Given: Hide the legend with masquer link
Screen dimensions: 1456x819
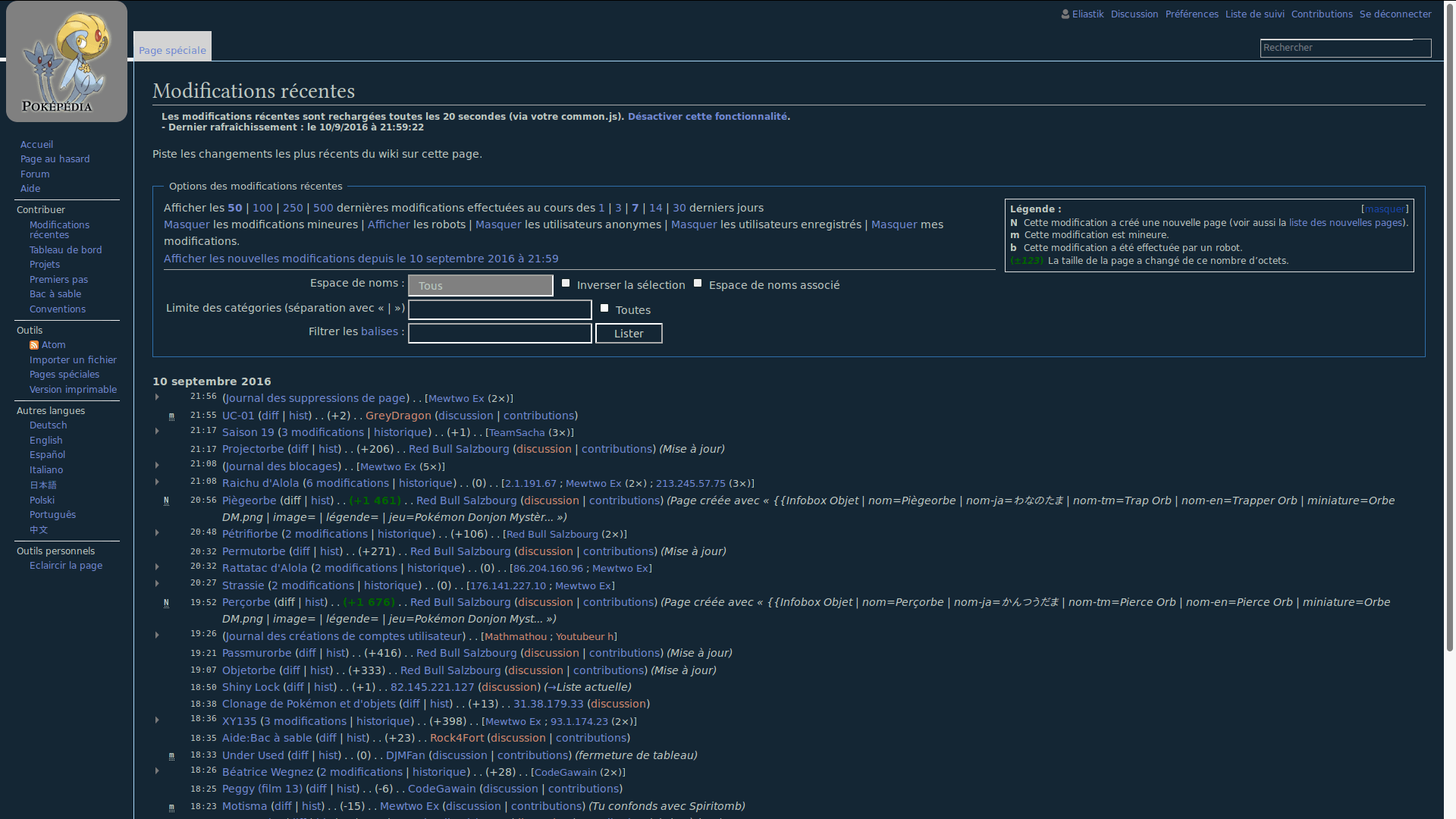Looking at the screenshot, I should click(x=1385, y=209).
